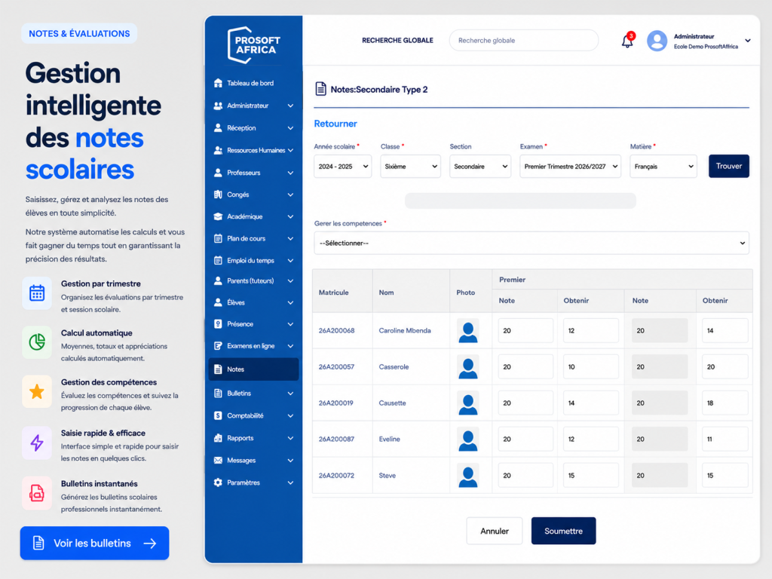The height and width of the screenshot is (579, 772).
Task: Click the Emploi du temps calendar icon
Action: click(218, 260)
